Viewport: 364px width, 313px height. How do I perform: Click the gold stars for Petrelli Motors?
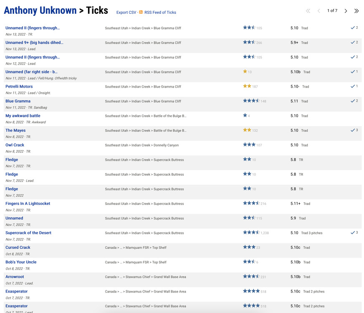point(247,86)
